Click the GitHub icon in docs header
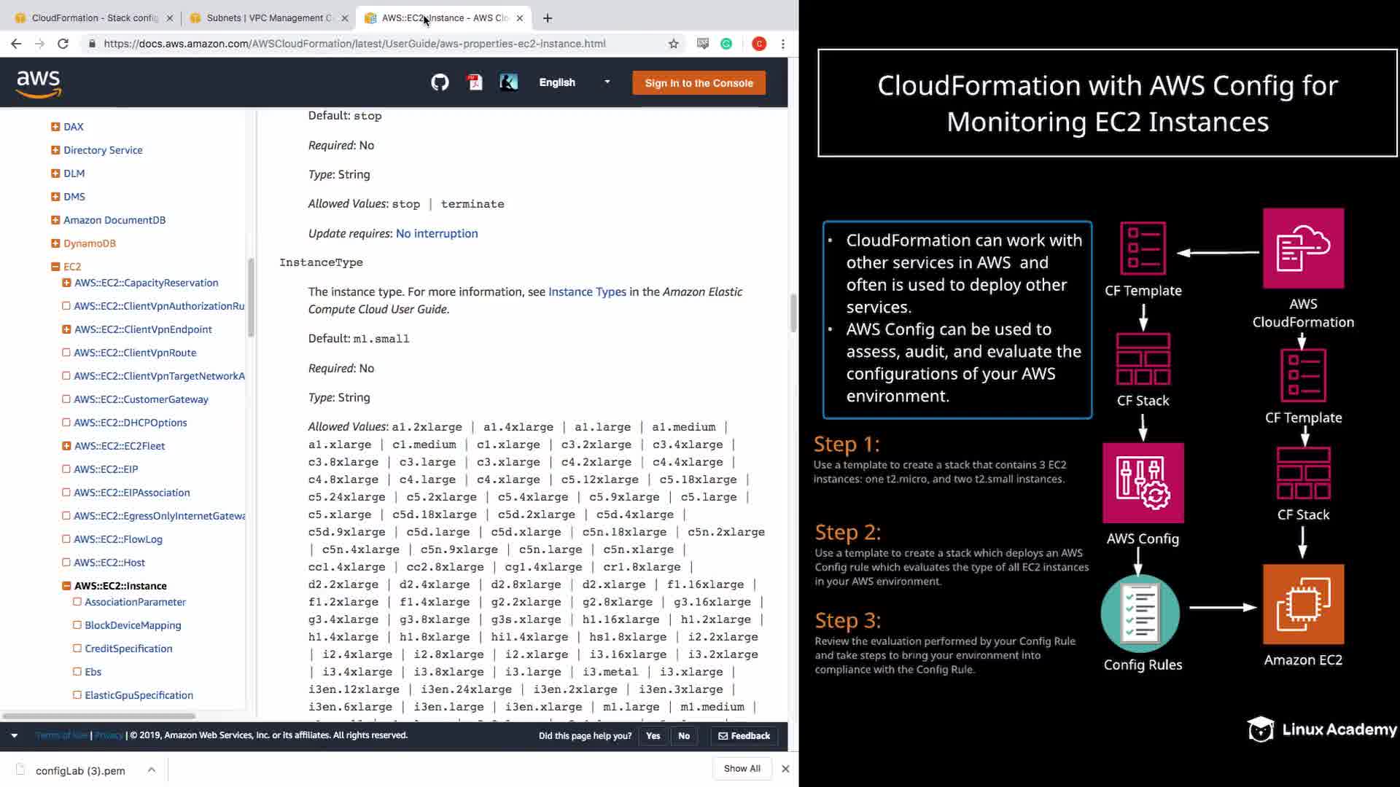This screenshot has width=1400, height=787. click(440, 82)
